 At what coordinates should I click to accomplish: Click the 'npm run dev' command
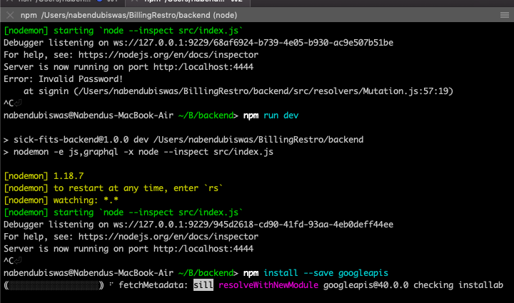click(271, 115)
